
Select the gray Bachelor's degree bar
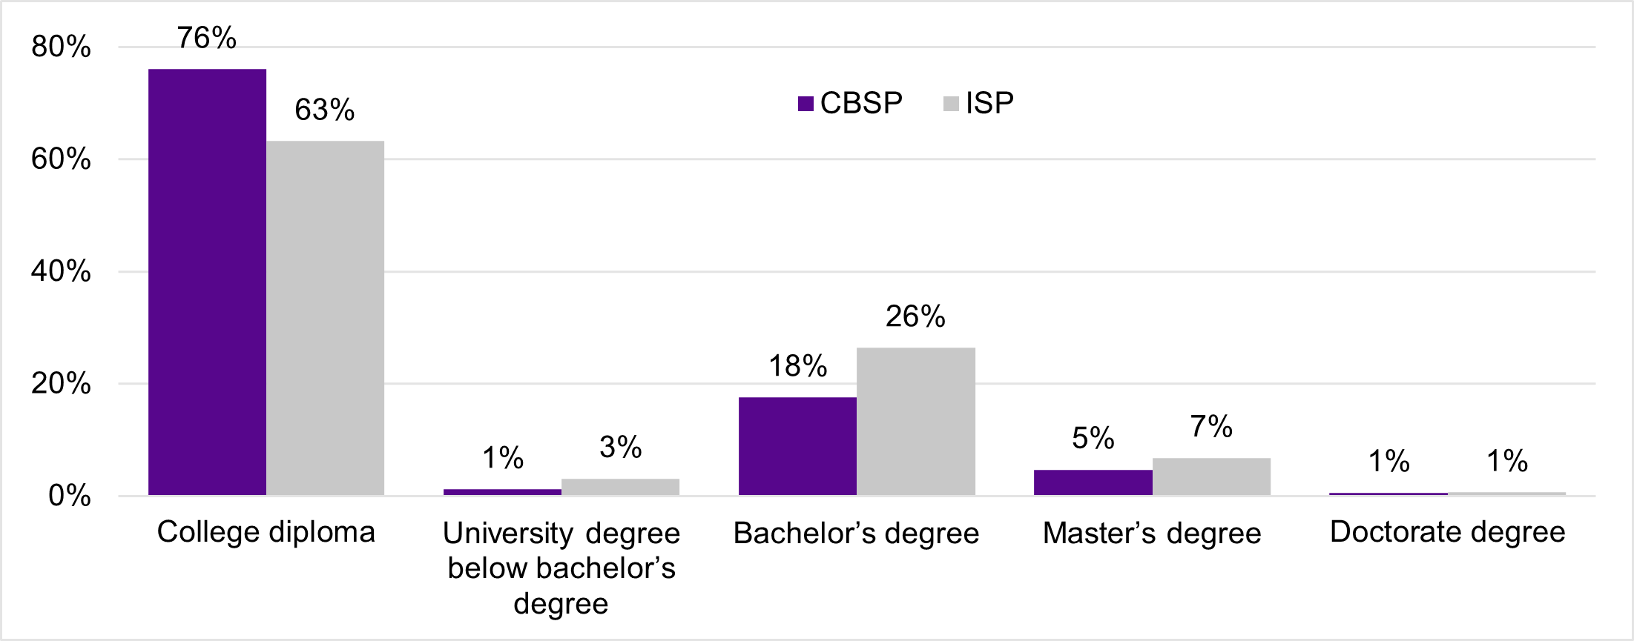coord(915,421)
